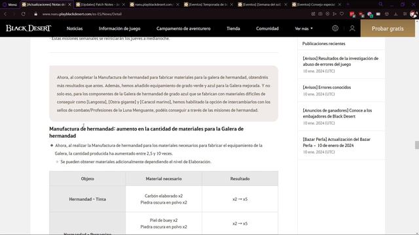
Task: Open a new browser tab
Action: click(348, 5)
